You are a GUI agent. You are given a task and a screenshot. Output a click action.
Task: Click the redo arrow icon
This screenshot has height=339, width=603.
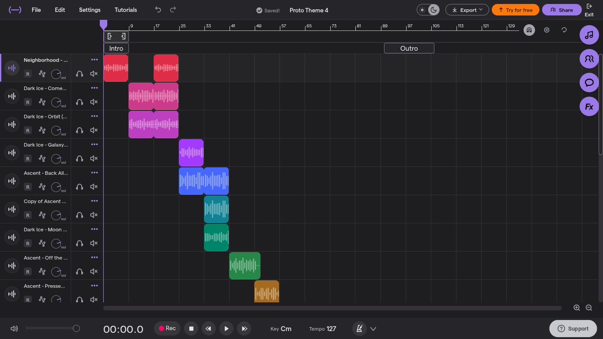tap(173, 10)
